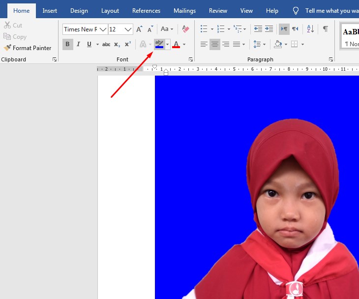Click the Cut command

pos(13,25)
